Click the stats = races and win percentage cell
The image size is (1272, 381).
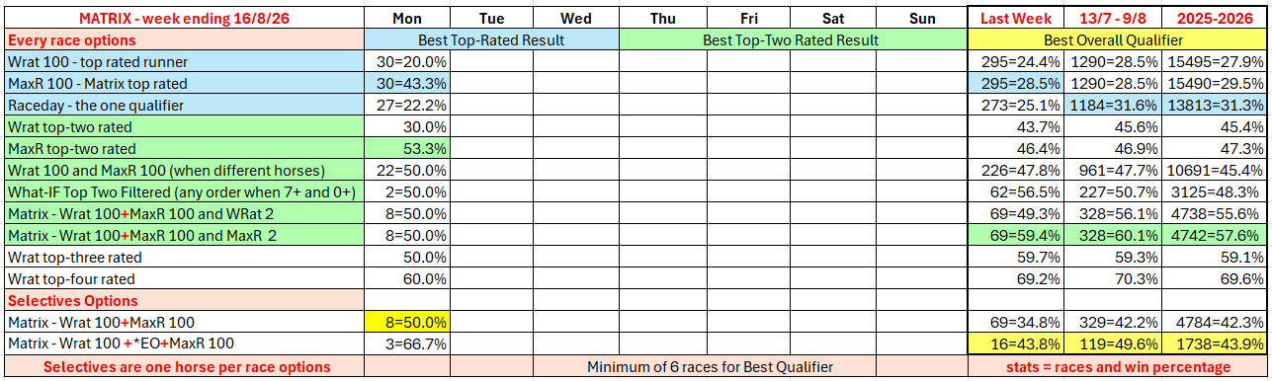1117,366
